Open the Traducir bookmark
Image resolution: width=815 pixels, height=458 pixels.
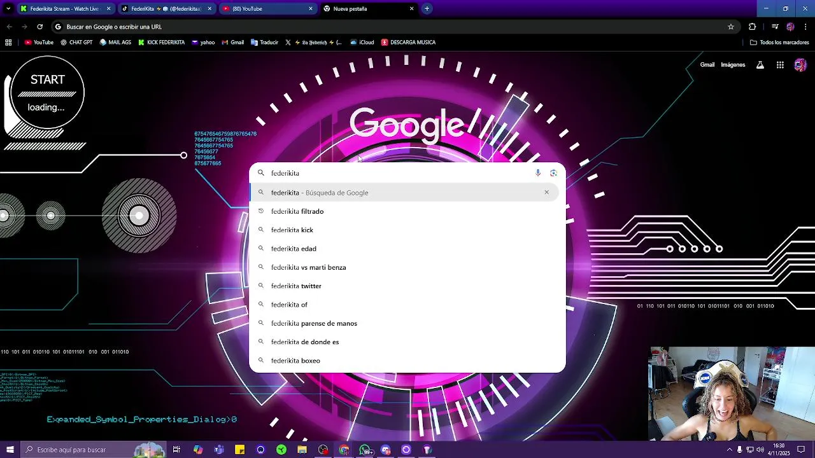coord(264,43)
